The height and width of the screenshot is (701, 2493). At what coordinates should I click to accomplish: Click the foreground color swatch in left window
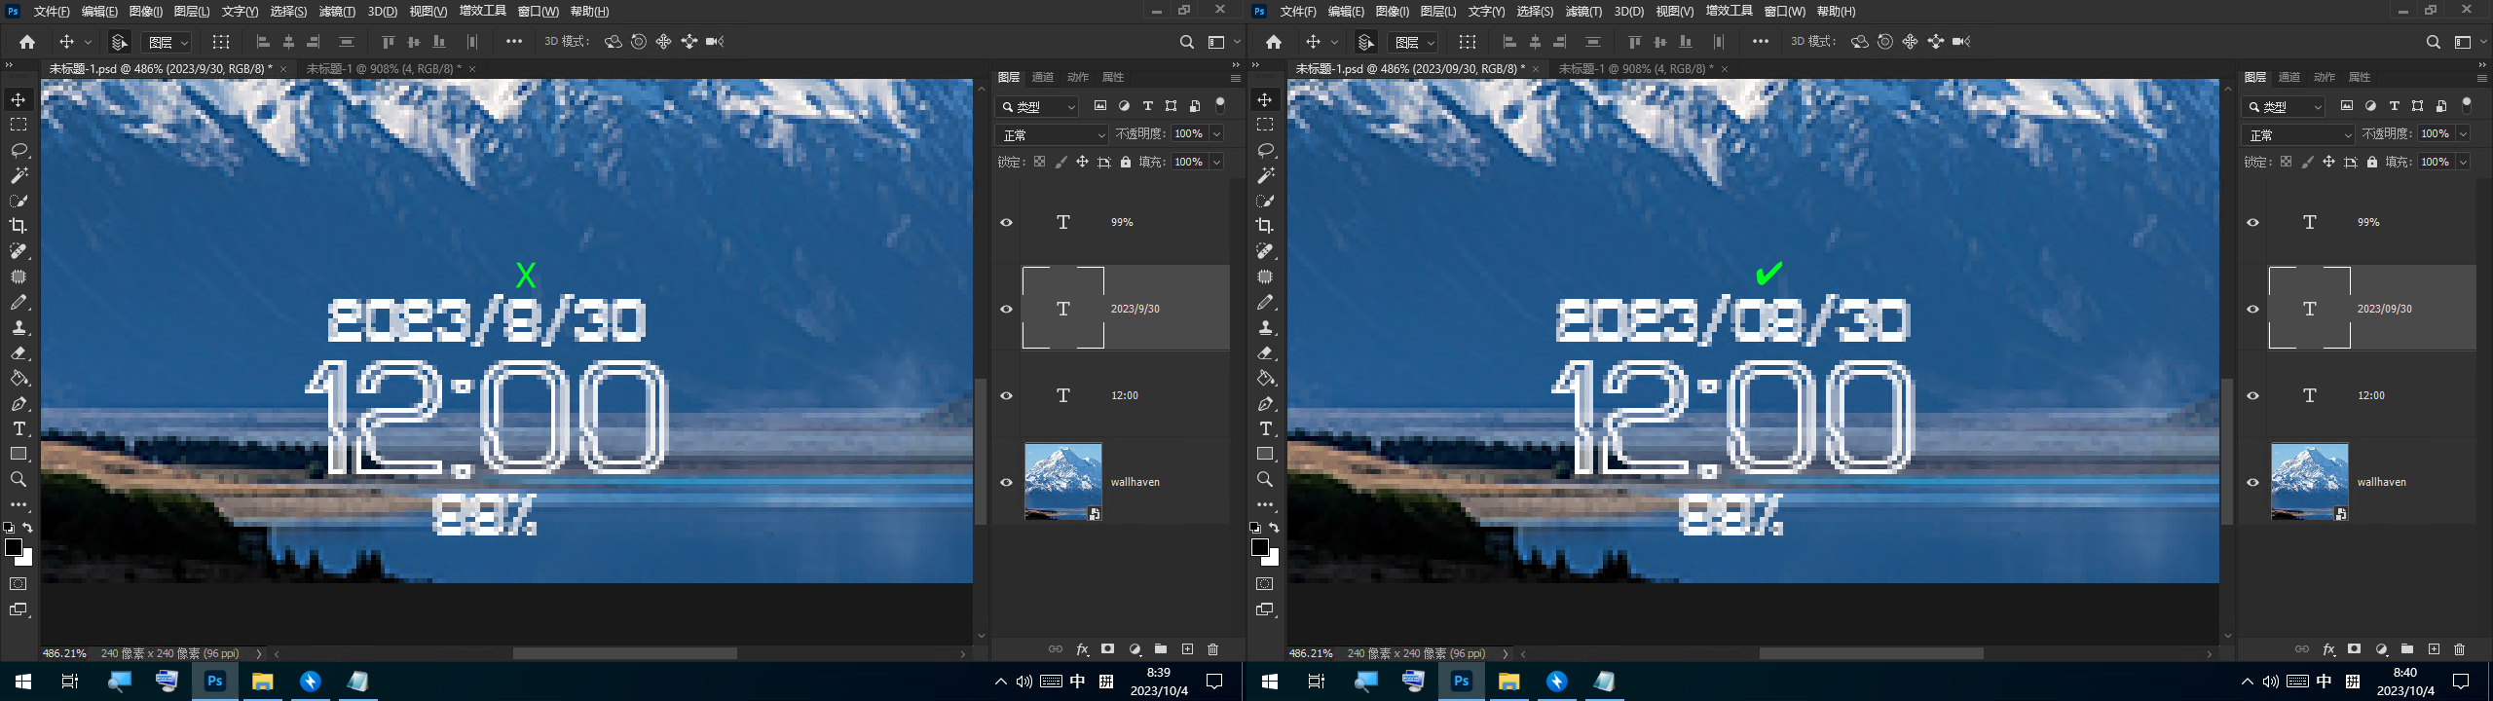point(14,547)
